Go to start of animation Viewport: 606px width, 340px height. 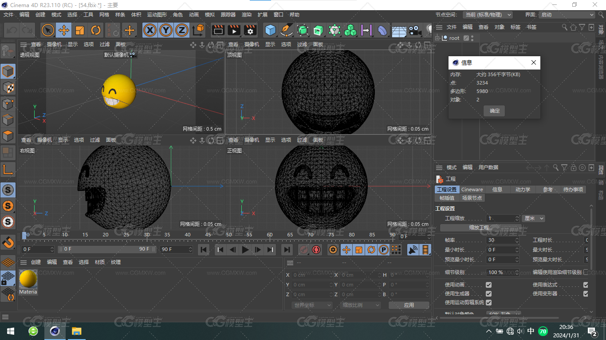(x=204, y=250)
